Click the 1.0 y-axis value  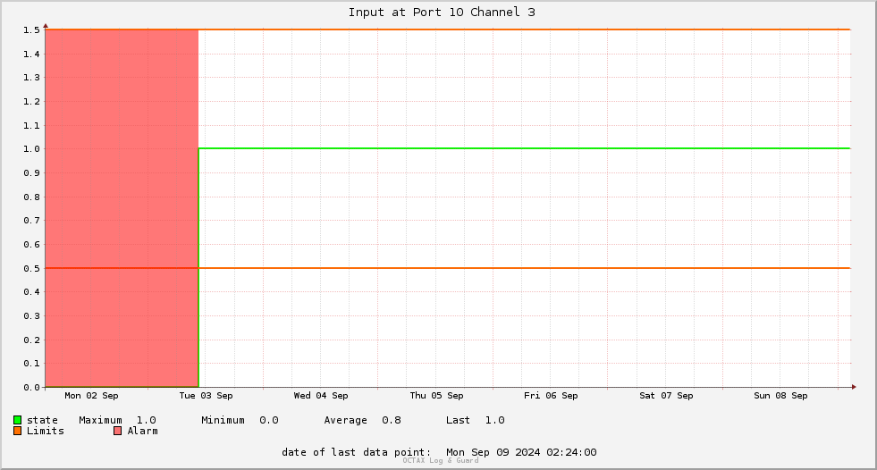pyautogui.click(x=31, y=149)
